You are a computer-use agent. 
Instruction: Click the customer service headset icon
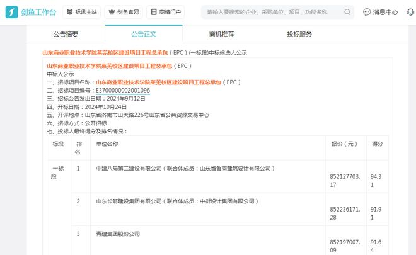tap(410, 12)
